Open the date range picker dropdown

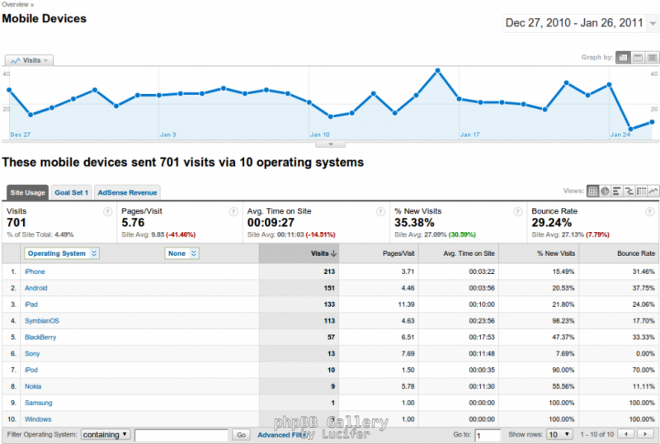pyautogui.click(x=653, y=23)
